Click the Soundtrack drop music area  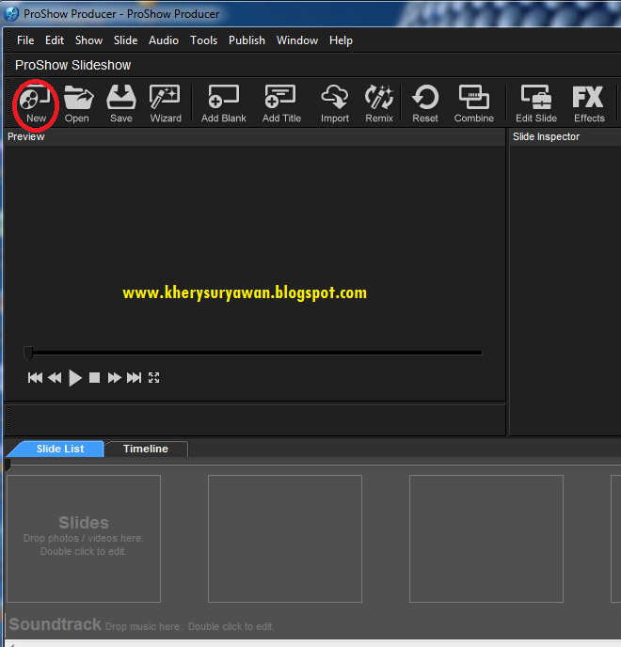pyautogui.click(x=142, y=625)
